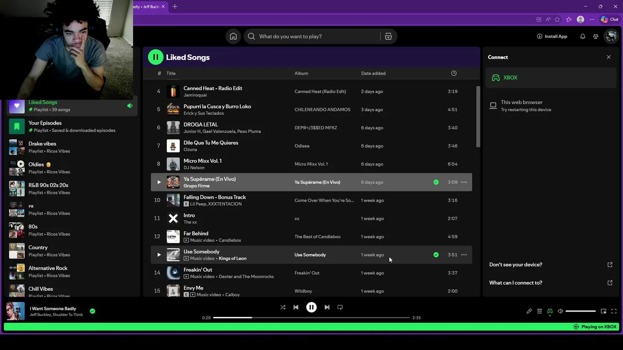Screen dimensions: 623x350
Task: Open the Friend Activity icon
Action: coord(596,36)
